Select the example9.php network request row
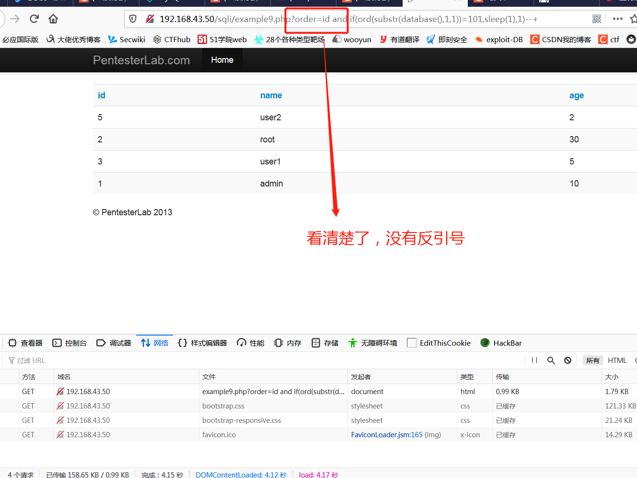Screen dimensions: 637x478 tap(318, 391)
